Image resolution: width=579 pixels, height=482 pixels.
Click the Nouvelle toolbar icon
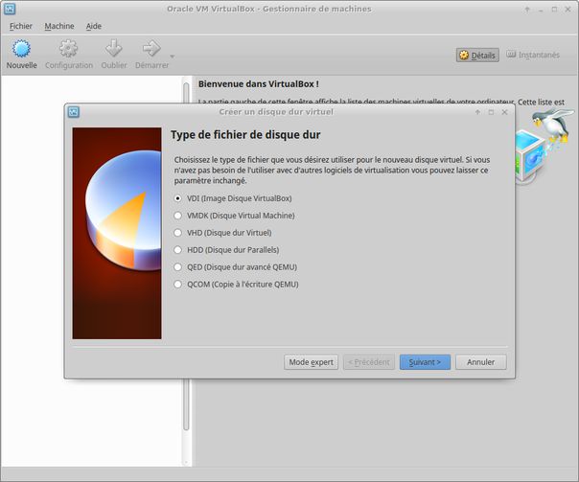pos(21,48)
